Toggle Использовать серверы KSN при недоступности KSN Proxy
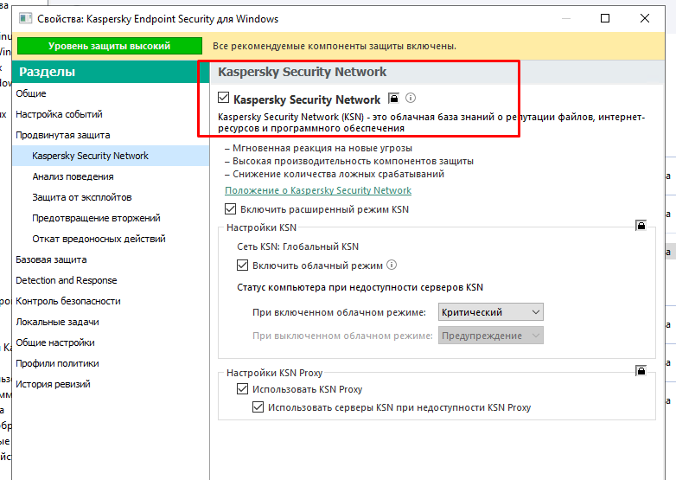Viewport: 676px width, 480px height. click(258, 407)
